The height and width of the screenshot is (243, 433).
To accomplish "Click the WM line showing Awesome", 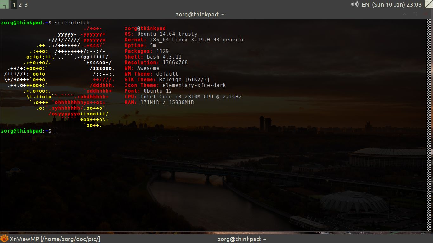I will [x=142, y=68].
